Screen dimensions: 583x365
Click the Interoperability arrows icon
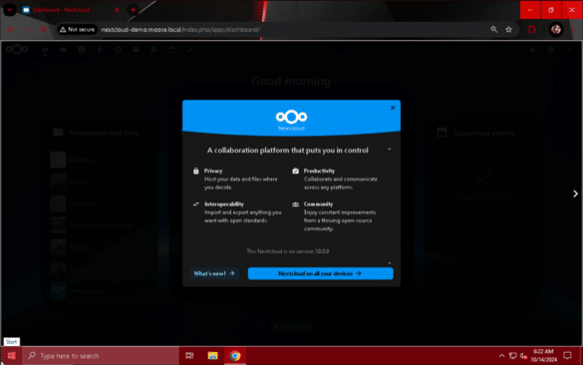(x=196, y=203)
